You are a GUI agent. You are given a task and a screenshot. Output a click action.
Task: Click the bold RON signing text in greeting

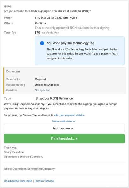pos(39,11)
